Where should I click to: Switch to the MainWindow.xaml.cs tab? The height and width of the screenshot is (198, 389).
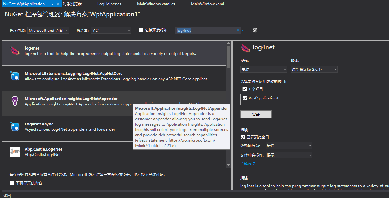pos(156,4)
